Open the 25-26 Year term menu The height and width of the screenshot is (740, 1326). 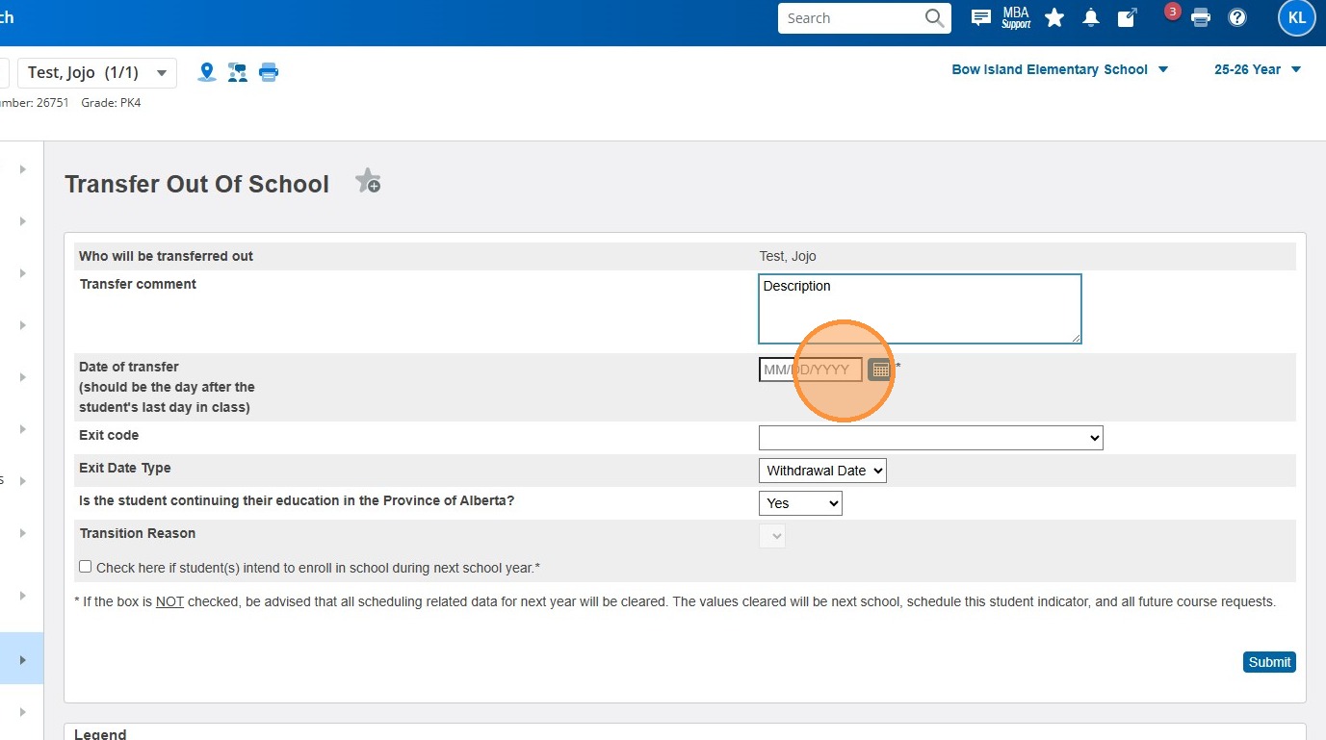(1257, 69)
